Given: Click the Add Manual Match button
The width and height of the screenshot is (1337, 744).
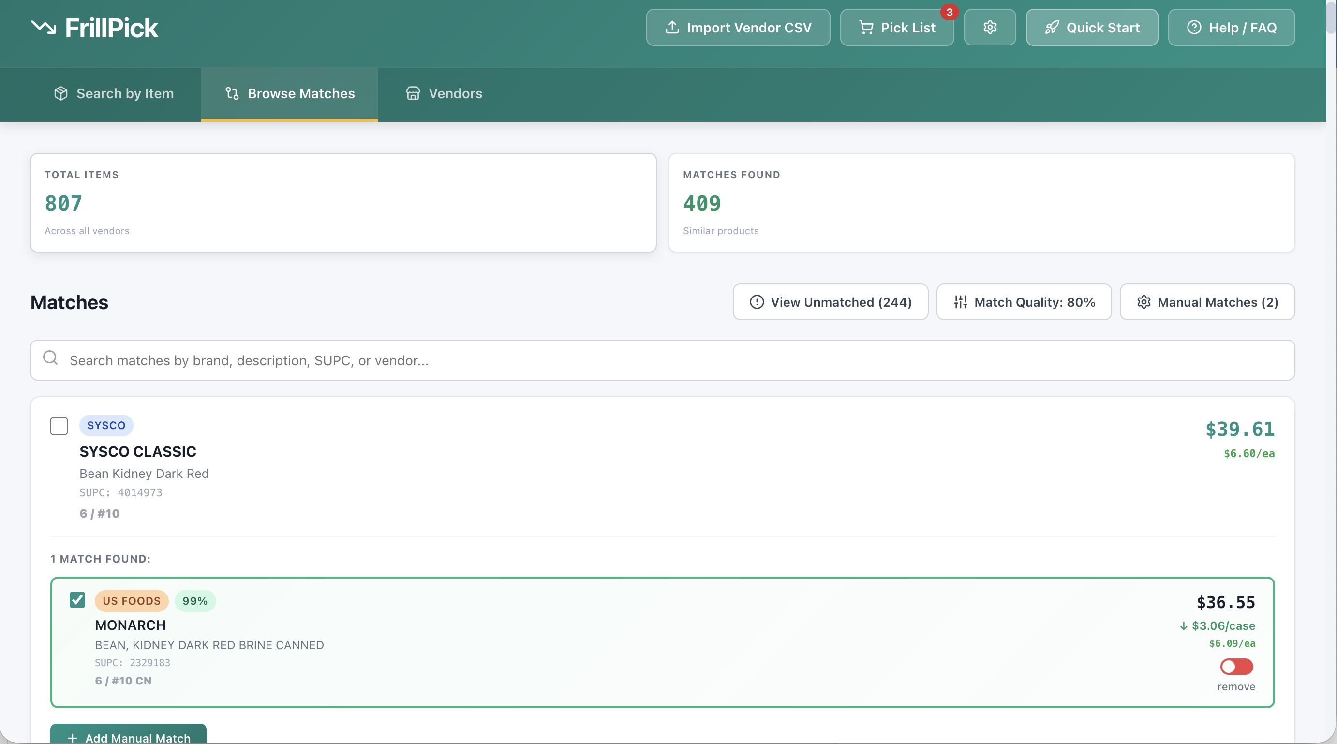Looking at the screenshot, I should tap(129, 736).
